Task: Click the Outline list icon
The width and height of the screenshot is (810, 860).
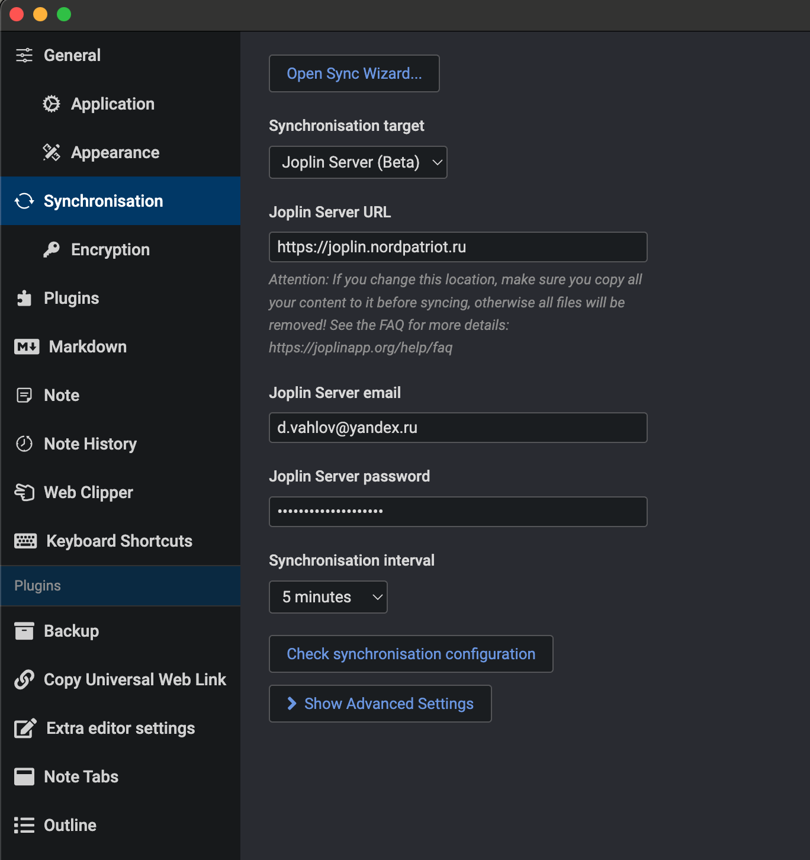Action: [24, 825]
